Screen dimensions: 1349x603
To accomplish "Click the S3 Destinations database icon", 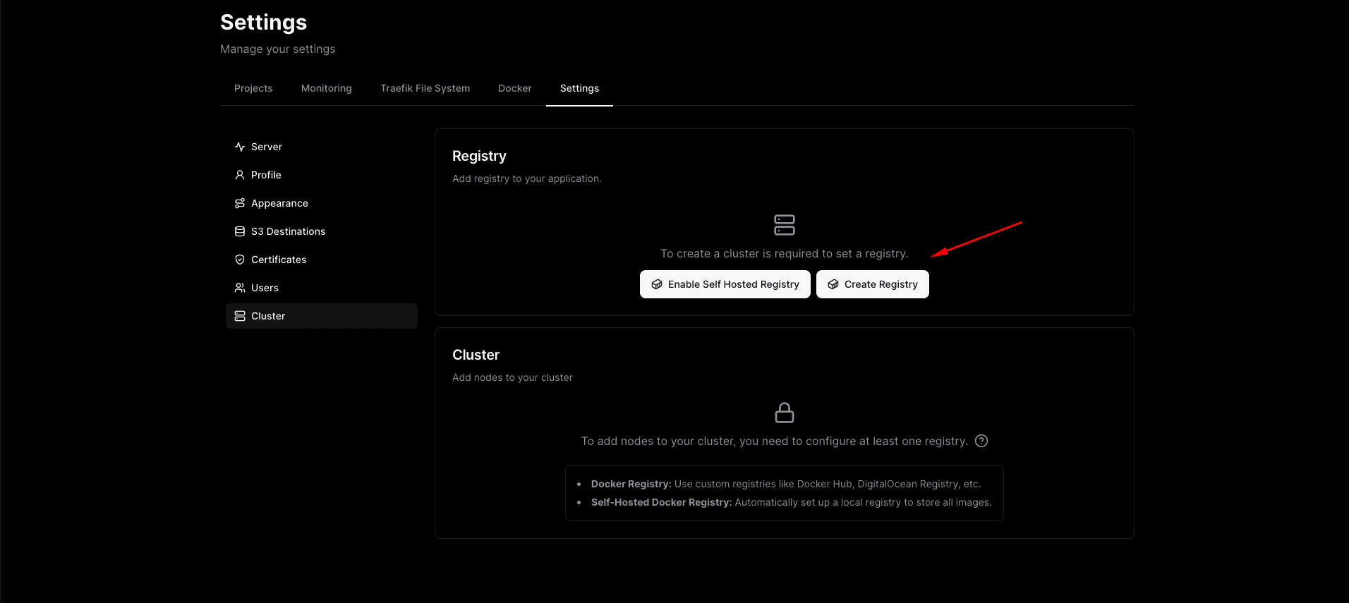I will coord(240,231).
